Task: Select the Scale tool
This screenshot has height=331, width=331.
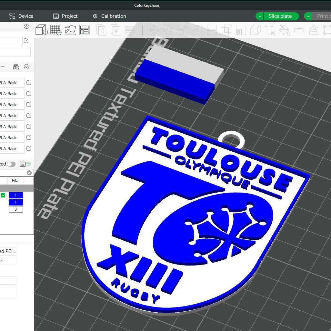Action: [183, 30]
